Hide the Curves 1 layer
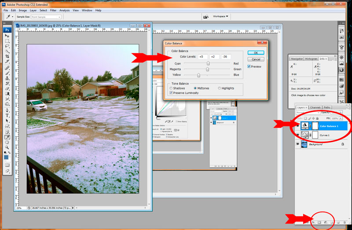 point(298,135)
